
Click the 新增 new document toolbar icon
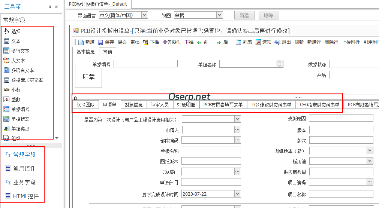tap(81, 43)
